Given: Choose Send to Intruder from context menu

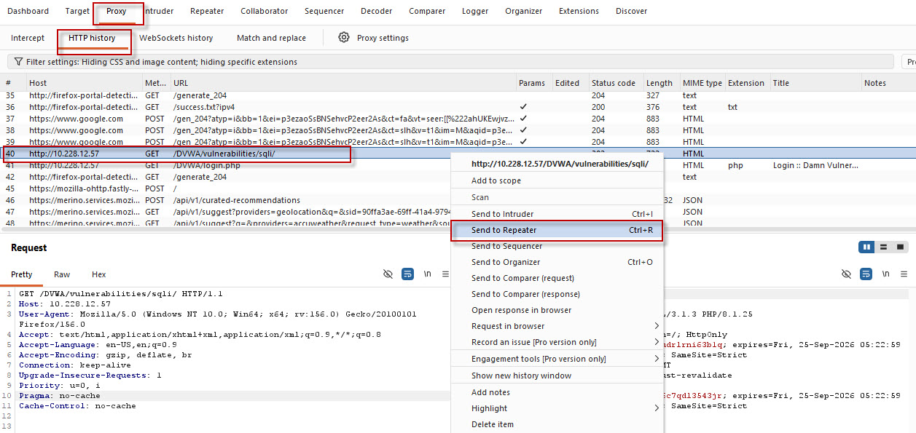Looking at the screenshot, I should (557, 214).
